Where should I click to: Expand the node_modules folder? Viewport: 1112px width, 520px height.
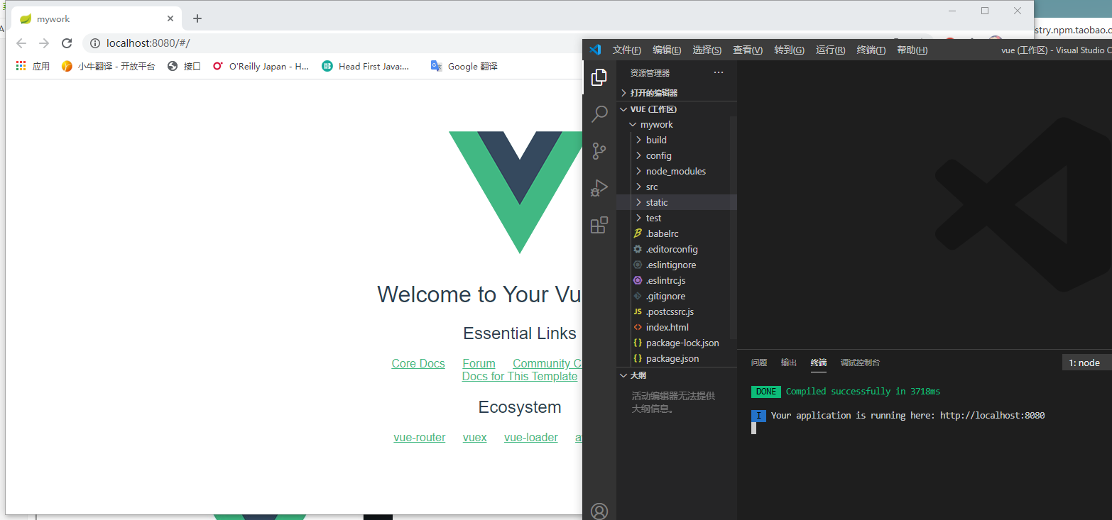(x=677, y=171)
